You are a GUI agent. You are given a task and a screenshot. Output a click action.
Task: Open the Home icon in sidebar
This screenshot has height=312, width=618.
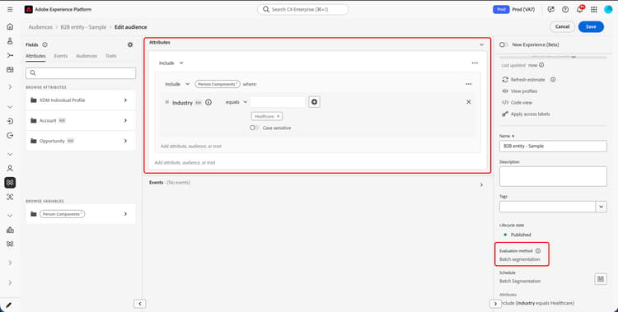[x=10, y=26]
